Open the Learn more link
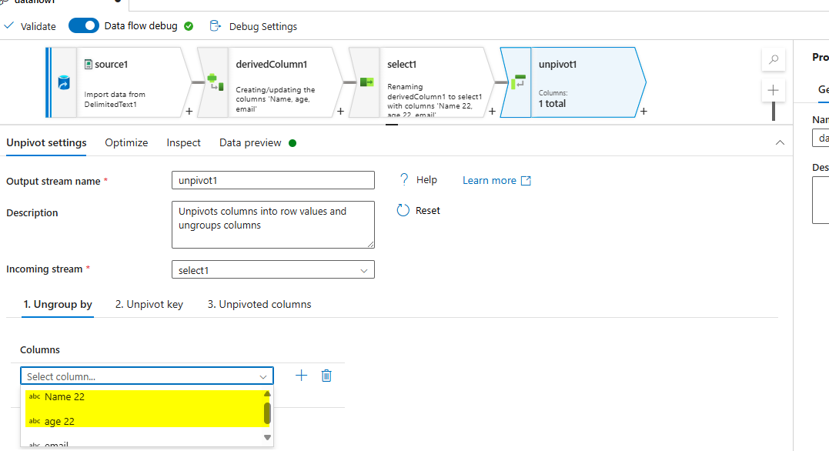829x451 pixels. (496, 180)
